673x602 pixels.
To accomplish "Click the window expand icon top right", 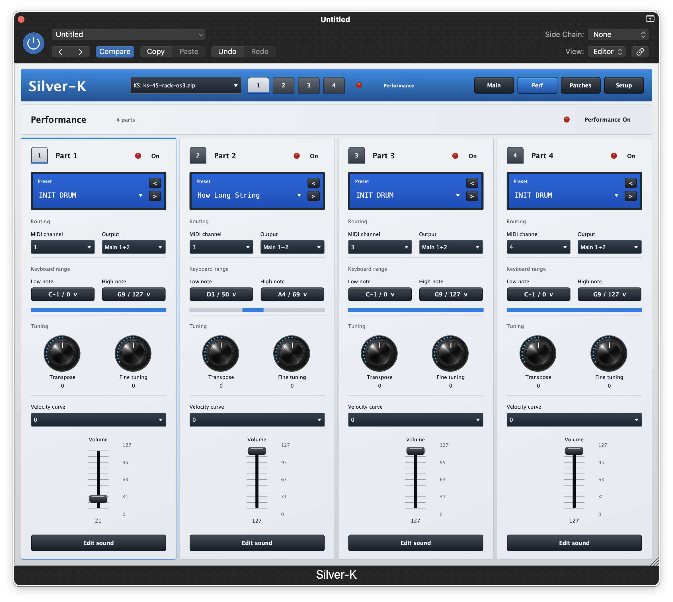I will (650, 19).
